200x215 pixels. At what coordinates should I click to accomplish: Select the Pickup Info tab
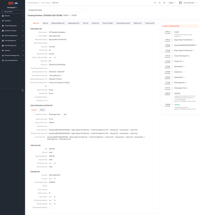(95, 23)
